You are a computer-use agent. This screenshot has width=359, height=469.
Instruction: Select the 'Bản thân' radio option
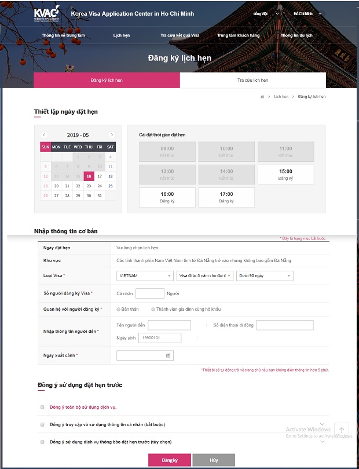(119, 310)
